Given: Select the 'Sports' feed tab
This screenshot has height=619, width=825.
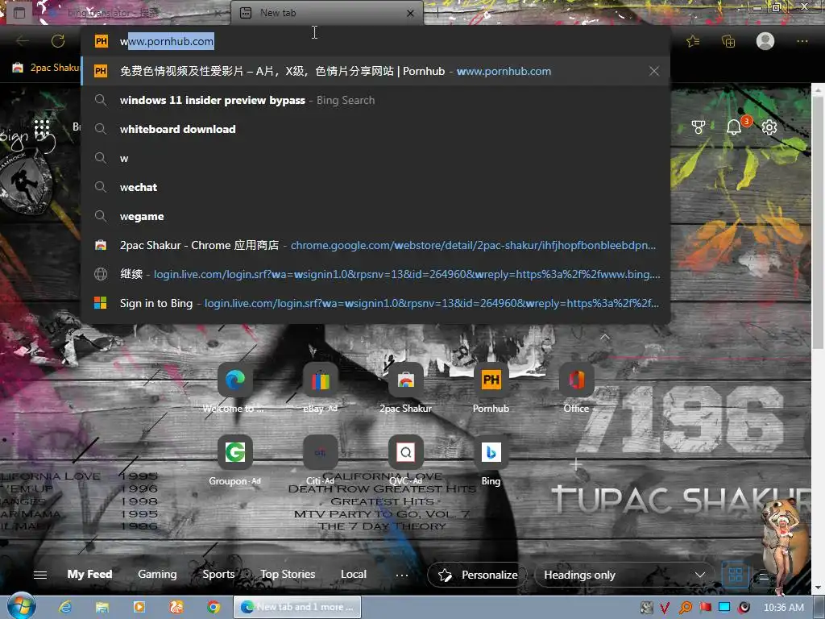Looking at the screenshot, I should tap(218, 574).
